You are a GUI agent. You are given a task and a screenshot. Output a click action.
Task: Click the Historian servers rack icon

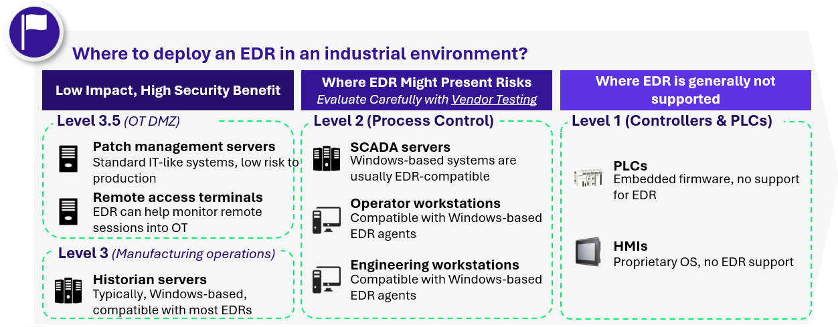[68, 291]
